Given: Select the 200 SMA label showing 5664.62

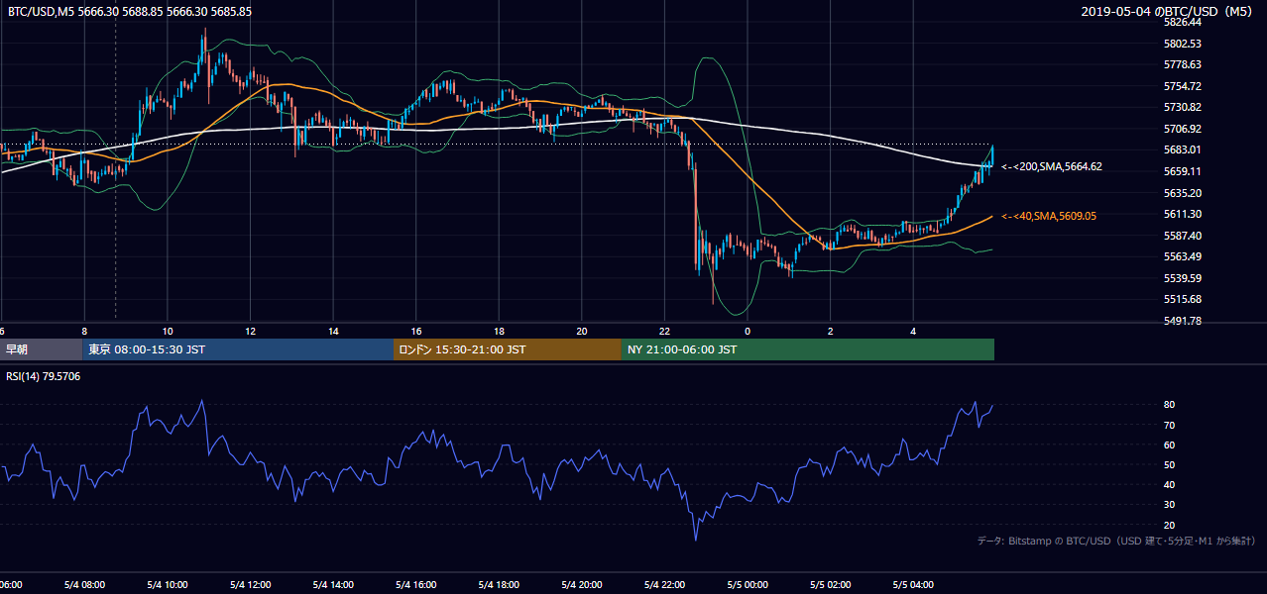Looking at the screenshot, I should coord(1052,167).
